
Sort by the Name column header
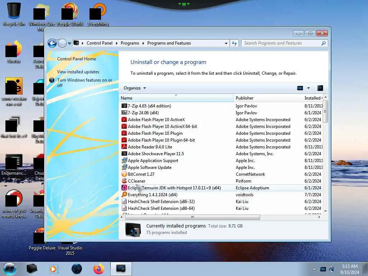tap(176, 98)
